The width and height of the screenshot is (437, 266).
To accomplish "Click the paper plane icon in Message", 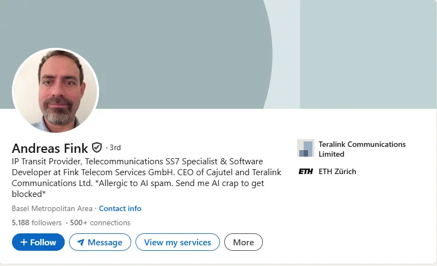I will 81,243.
